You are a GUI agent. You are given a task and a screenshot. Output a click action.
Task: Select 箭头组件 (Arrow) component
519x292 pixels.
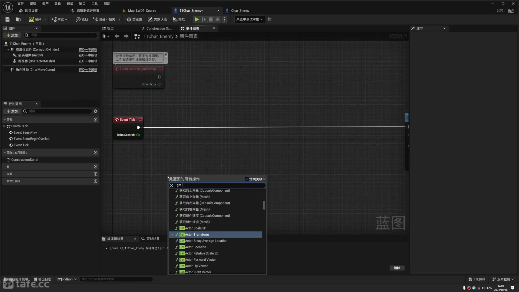[x=30, y=55]
